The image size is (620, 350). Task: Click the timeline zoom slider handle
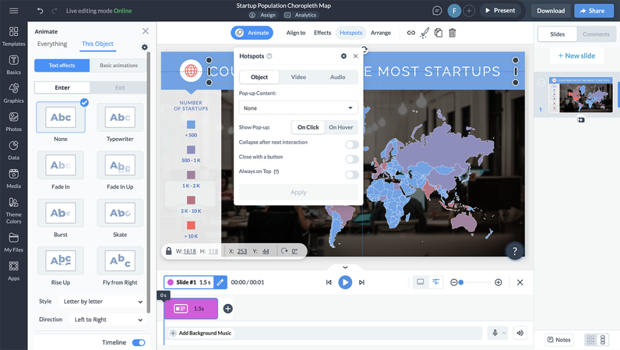pyautogui.click(x=461, y=282)
